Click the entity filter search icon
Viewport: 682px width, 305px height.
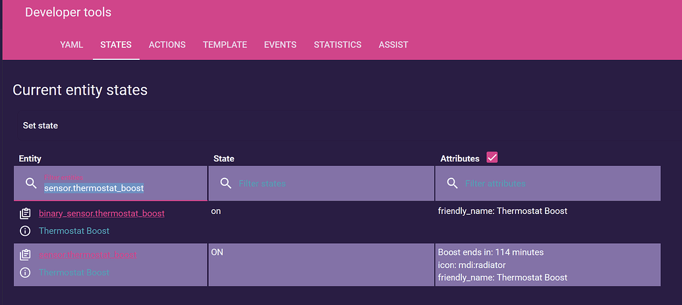point(31,183)
